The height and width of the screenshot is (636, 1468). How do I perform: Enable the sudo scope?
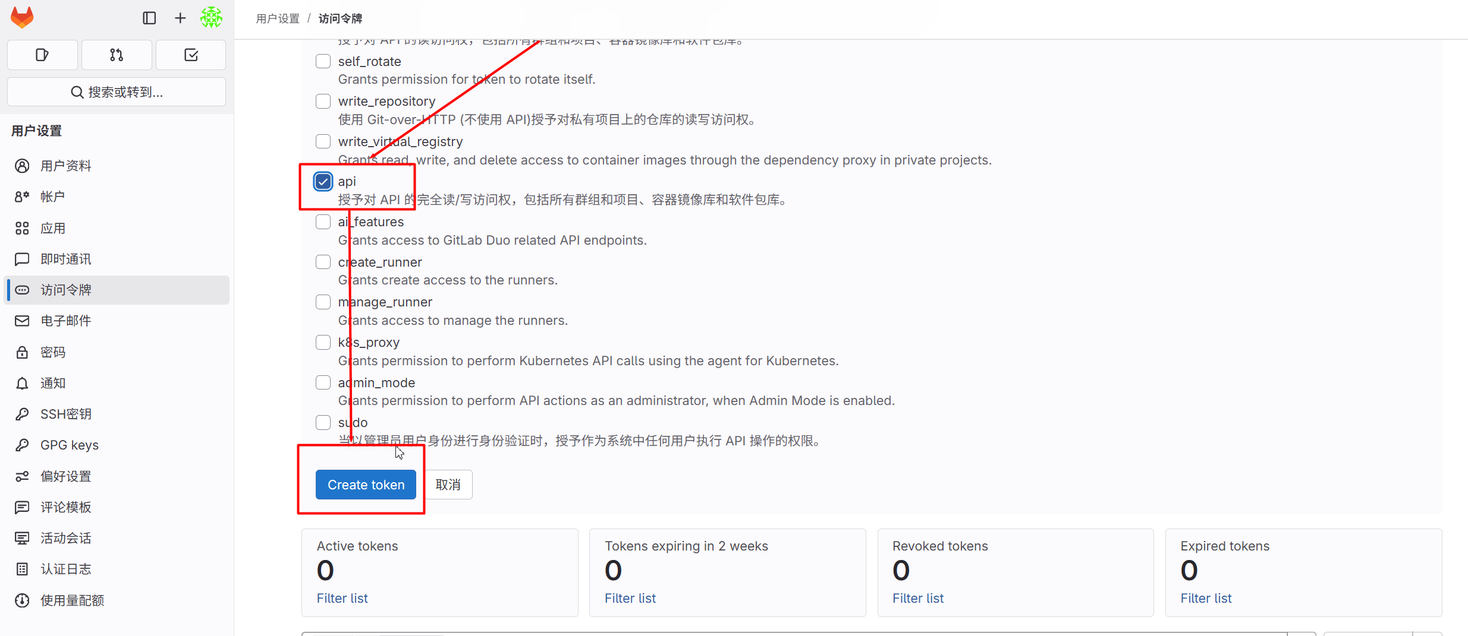(x=323, y=422)
